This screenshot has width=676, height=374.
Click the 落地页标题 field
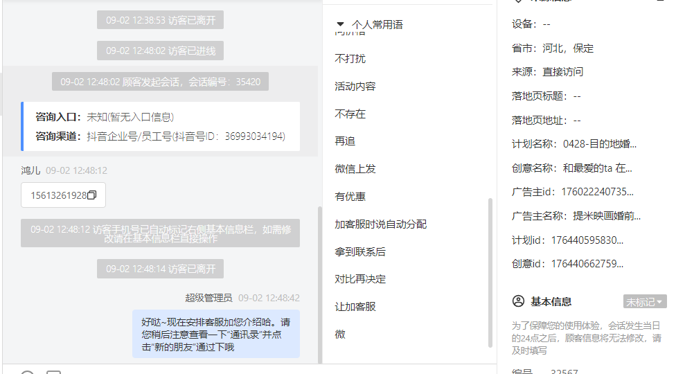point(546,96)
